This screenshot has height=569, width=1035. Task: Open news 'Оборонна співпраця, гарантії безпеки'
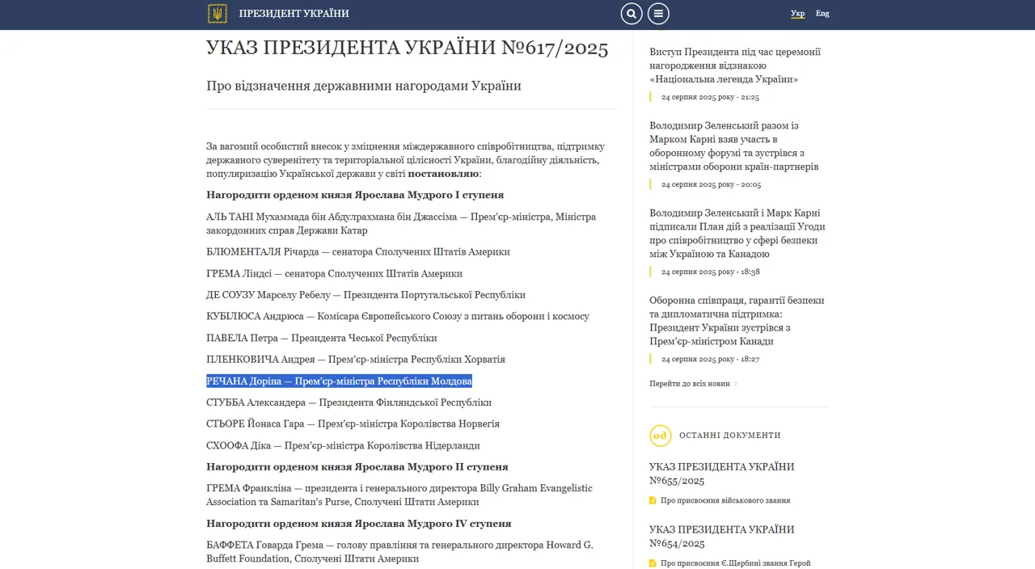737,321
